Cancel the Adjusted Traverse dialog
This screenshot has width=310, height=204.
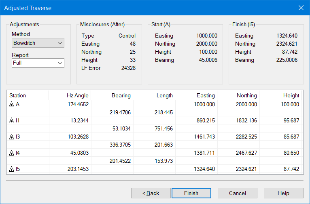coord(238,193)
